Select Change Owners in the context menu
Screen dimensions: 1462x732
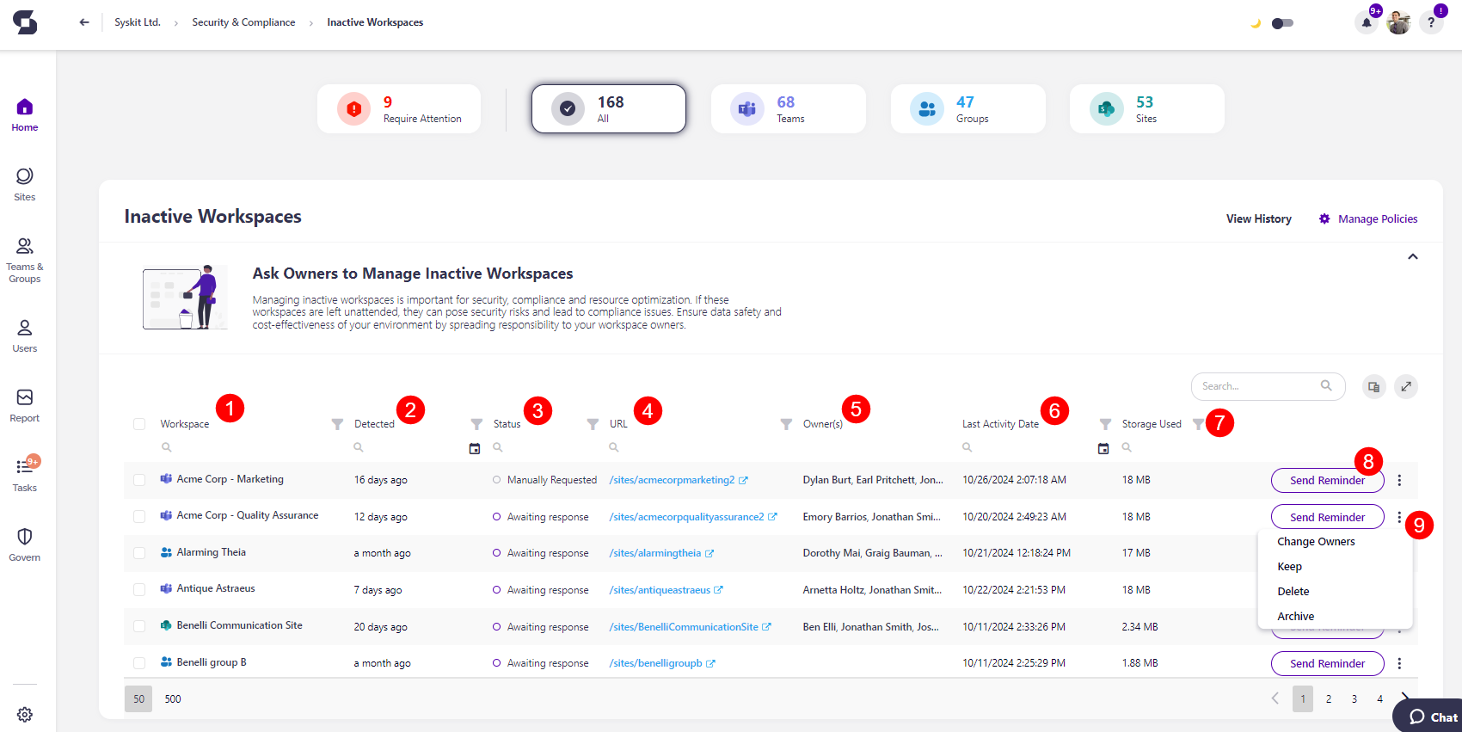1316,542
